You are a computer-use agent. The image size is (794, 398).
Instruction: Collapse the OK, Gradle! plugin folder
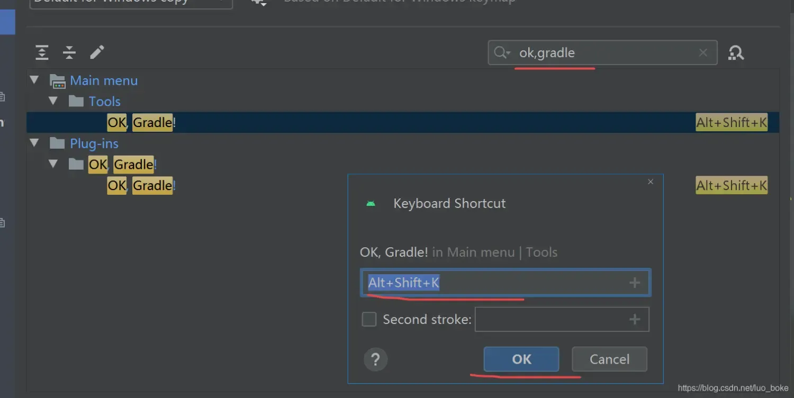click(x=53, y=164)
